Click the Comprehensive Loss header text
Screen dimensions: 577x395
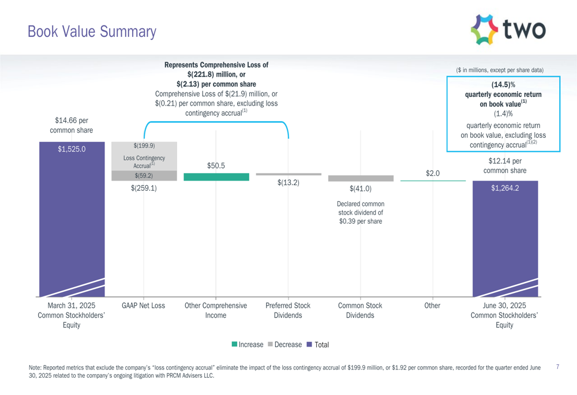(216, 89)
